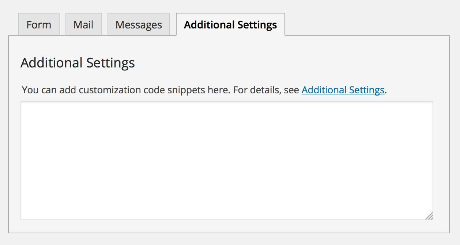Place cursor in the additional settings field
The image size is (460, 245).
click(x=227, y=160)
